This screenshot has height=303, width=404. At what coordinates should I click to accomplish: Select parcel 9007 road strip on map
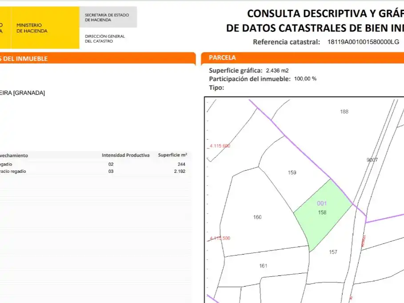(x=371, y=159)
